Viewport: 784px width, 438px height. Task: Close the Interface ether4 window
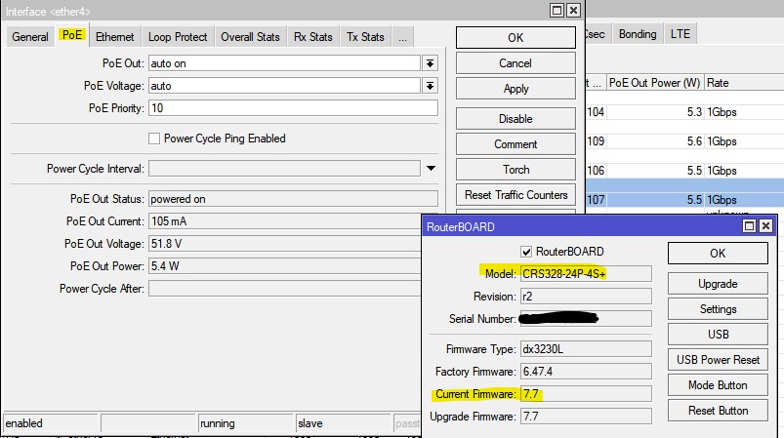coord(573,11)
